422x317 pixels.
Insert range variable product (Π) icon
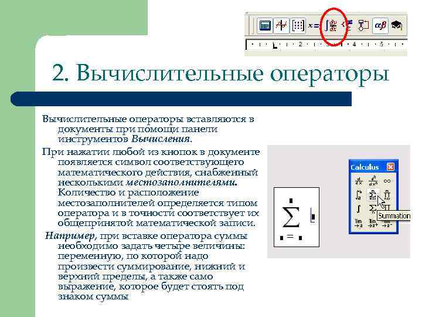[x=387, y=207]
